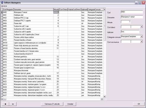Select 'Manopera montaj - montare geam / un geam' cell
The width and height of the screenshot is (146, 108).
(x=33, y=84)
